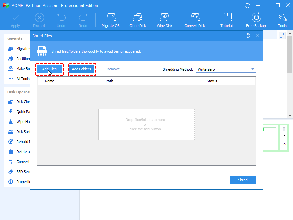Click the Add Folders button

click(82, 69)
